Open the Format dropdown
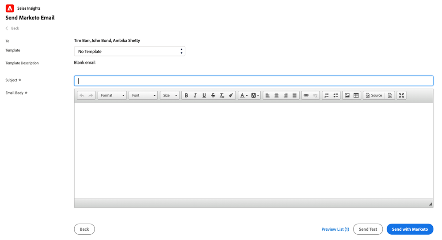442x240 pixels. 112,95
